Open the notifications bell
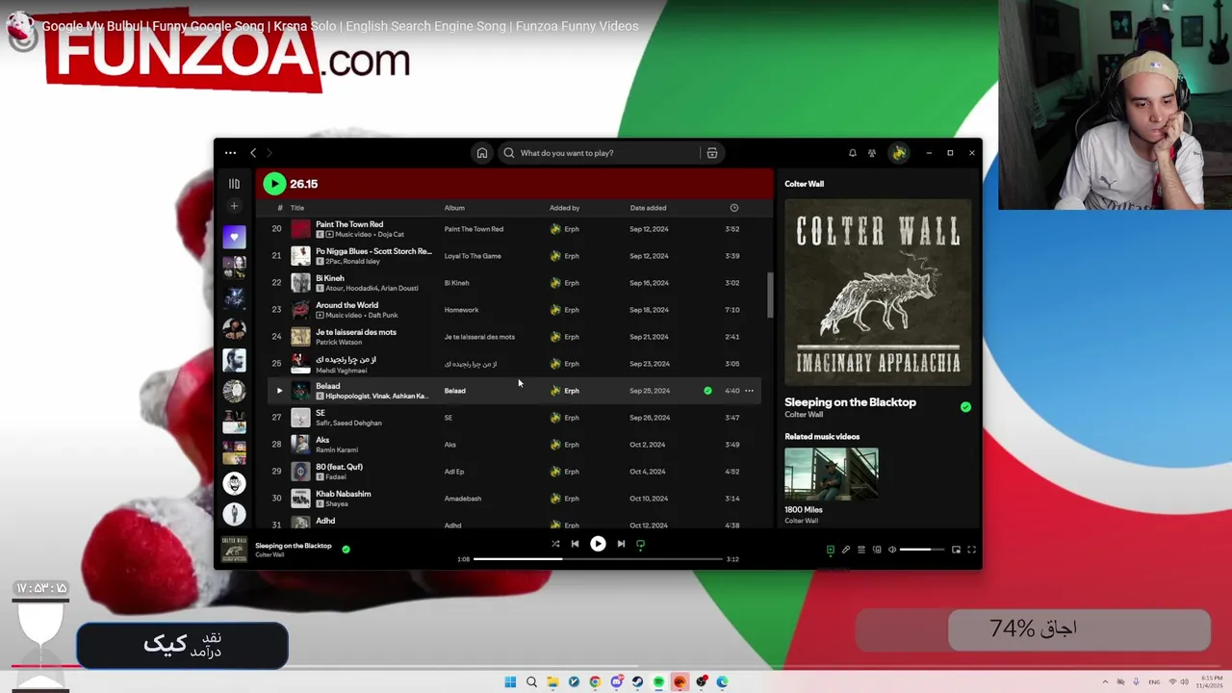This screenshot has height=693, width=1232. tap(852, 153)
